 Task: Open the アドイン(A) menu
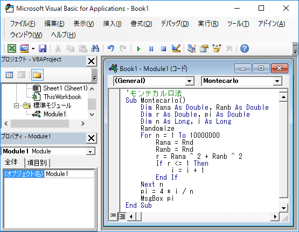tap(272, 24)
